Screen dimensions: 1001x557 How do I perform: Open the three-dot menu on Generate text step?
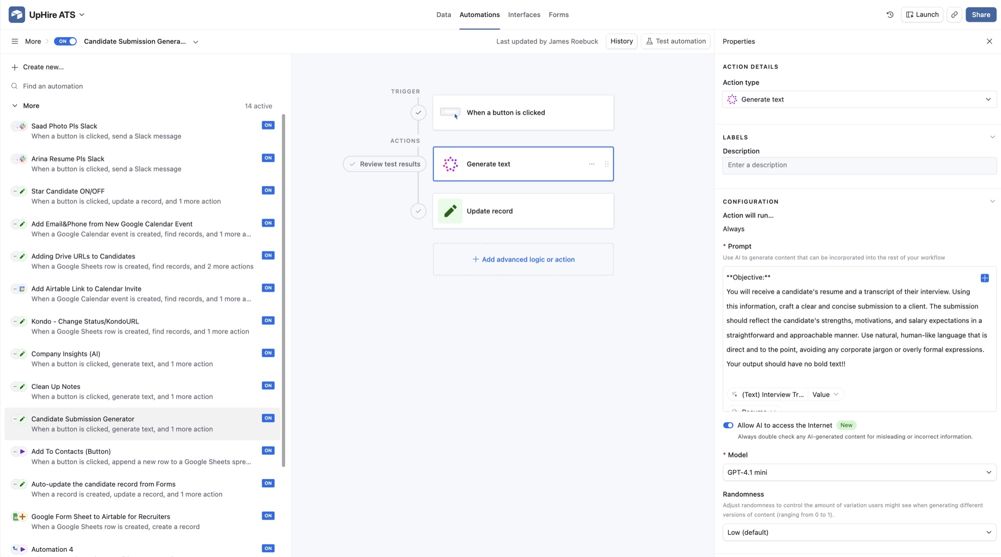(x=592, y=164)
